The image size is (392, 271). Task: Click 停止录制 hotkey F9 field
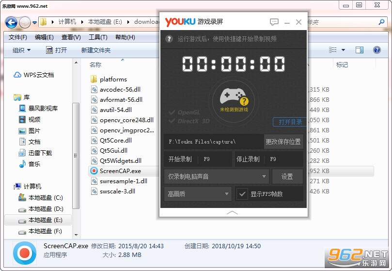(x=269, y=159)
